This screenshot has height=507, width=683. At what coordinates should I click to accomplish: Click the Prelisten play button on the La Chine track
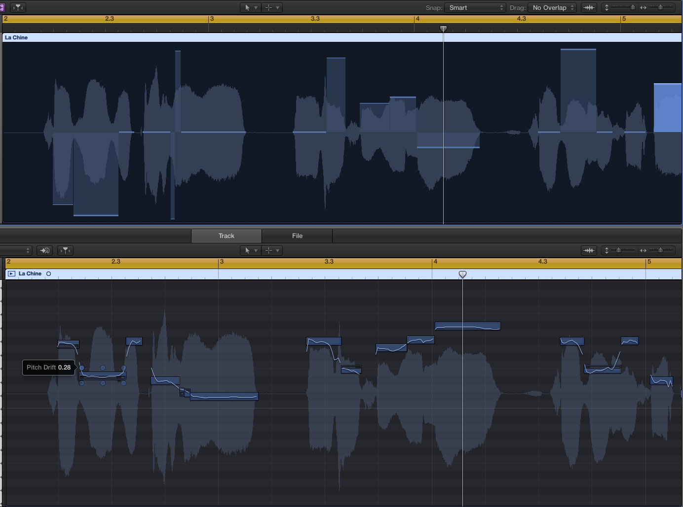tap(11, 273)
